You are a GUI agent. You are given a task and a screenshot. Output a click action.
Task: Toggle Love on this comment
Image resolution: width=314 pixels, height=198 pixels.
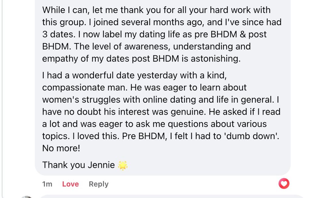click(x=70, y=184)
